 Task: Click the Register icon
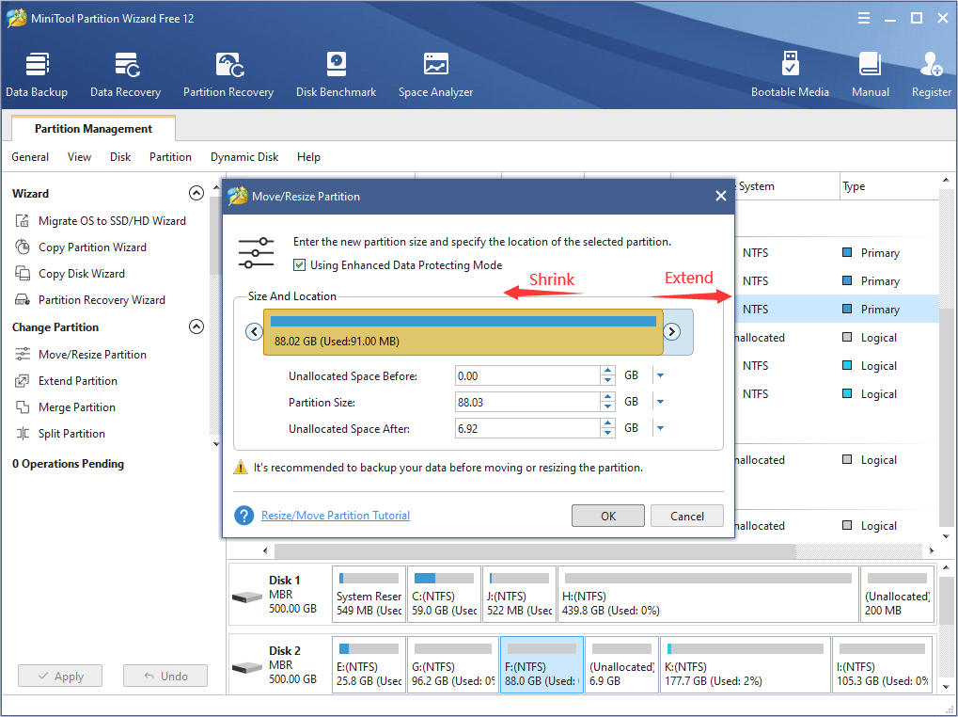coord(931,74)
